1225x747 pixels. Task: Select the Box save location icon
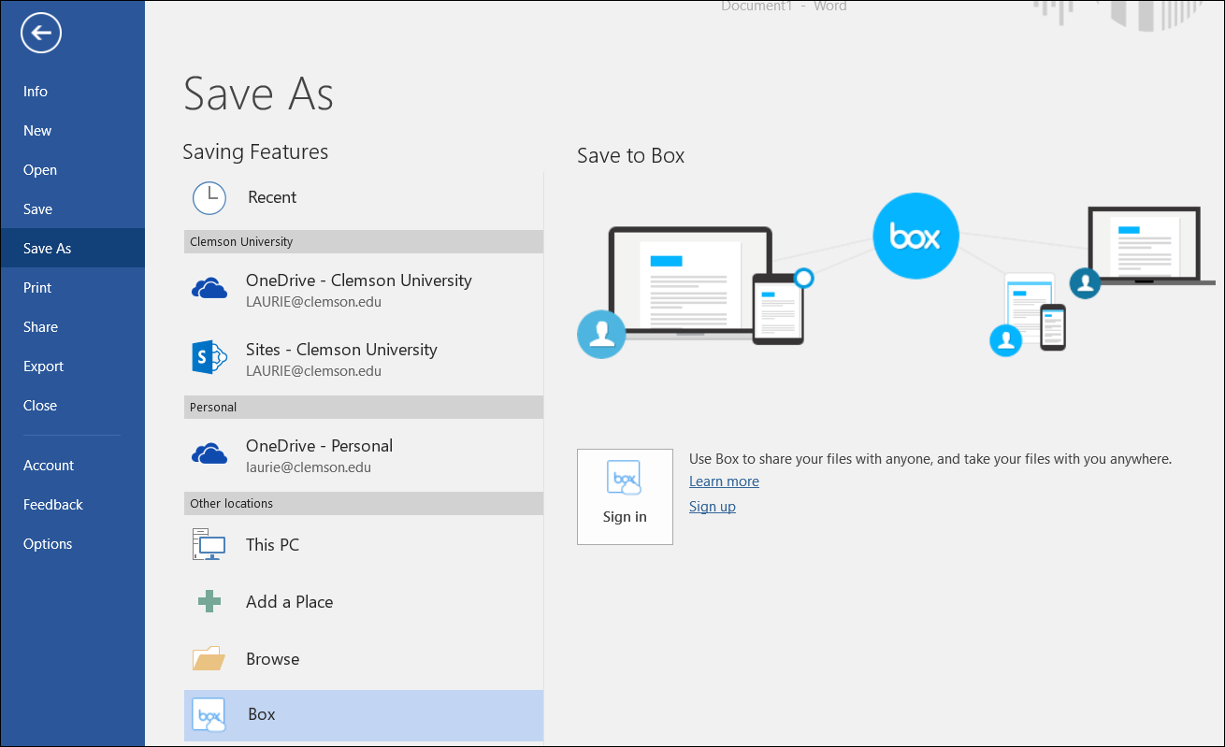coord(208,714)
